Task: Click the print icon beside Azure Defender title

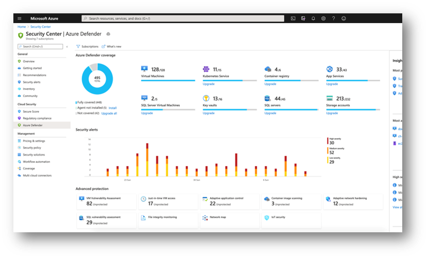Action: tap(109, 34)
